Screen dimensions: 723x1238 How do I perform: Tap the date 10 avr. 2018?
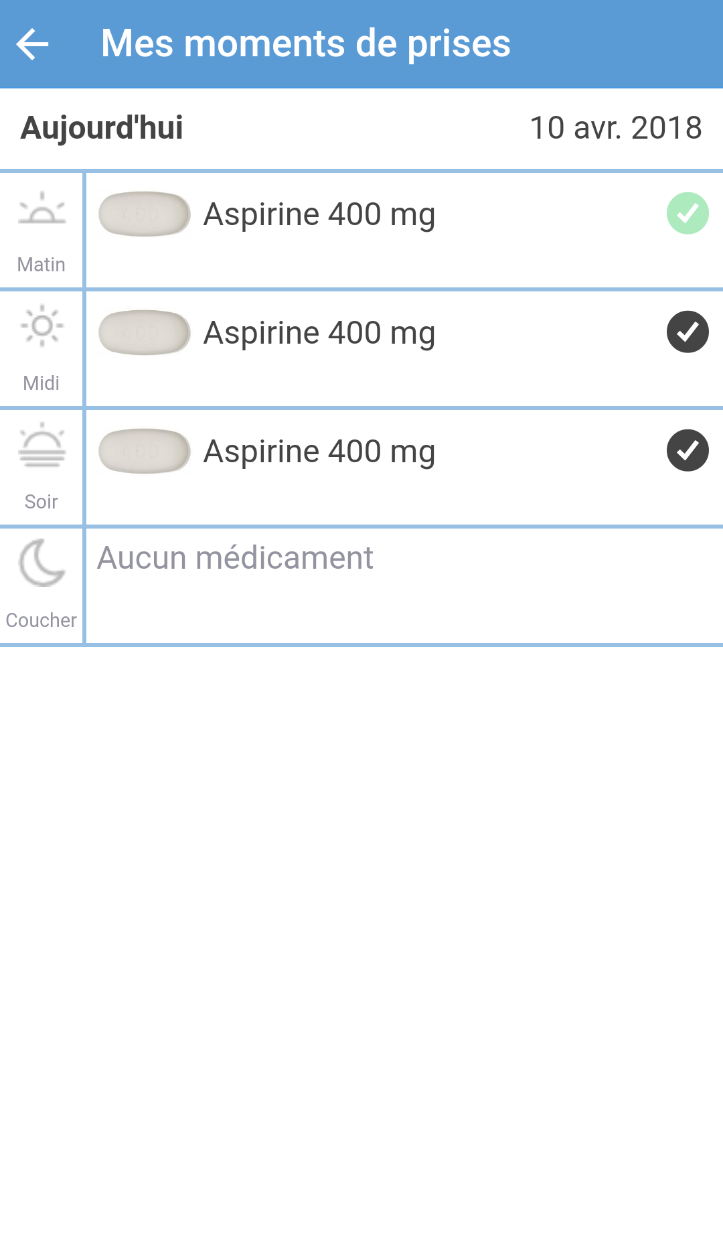tap(615, 128)
